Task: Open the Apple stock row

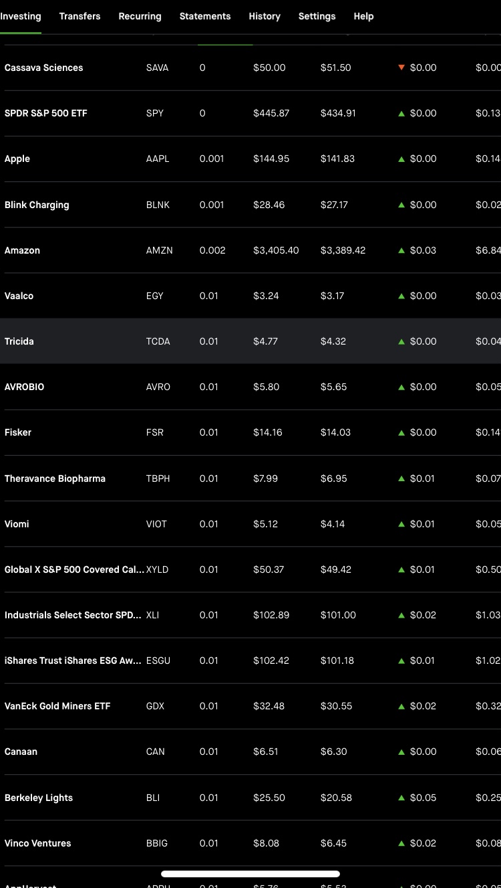Action: tap(251, 159)
